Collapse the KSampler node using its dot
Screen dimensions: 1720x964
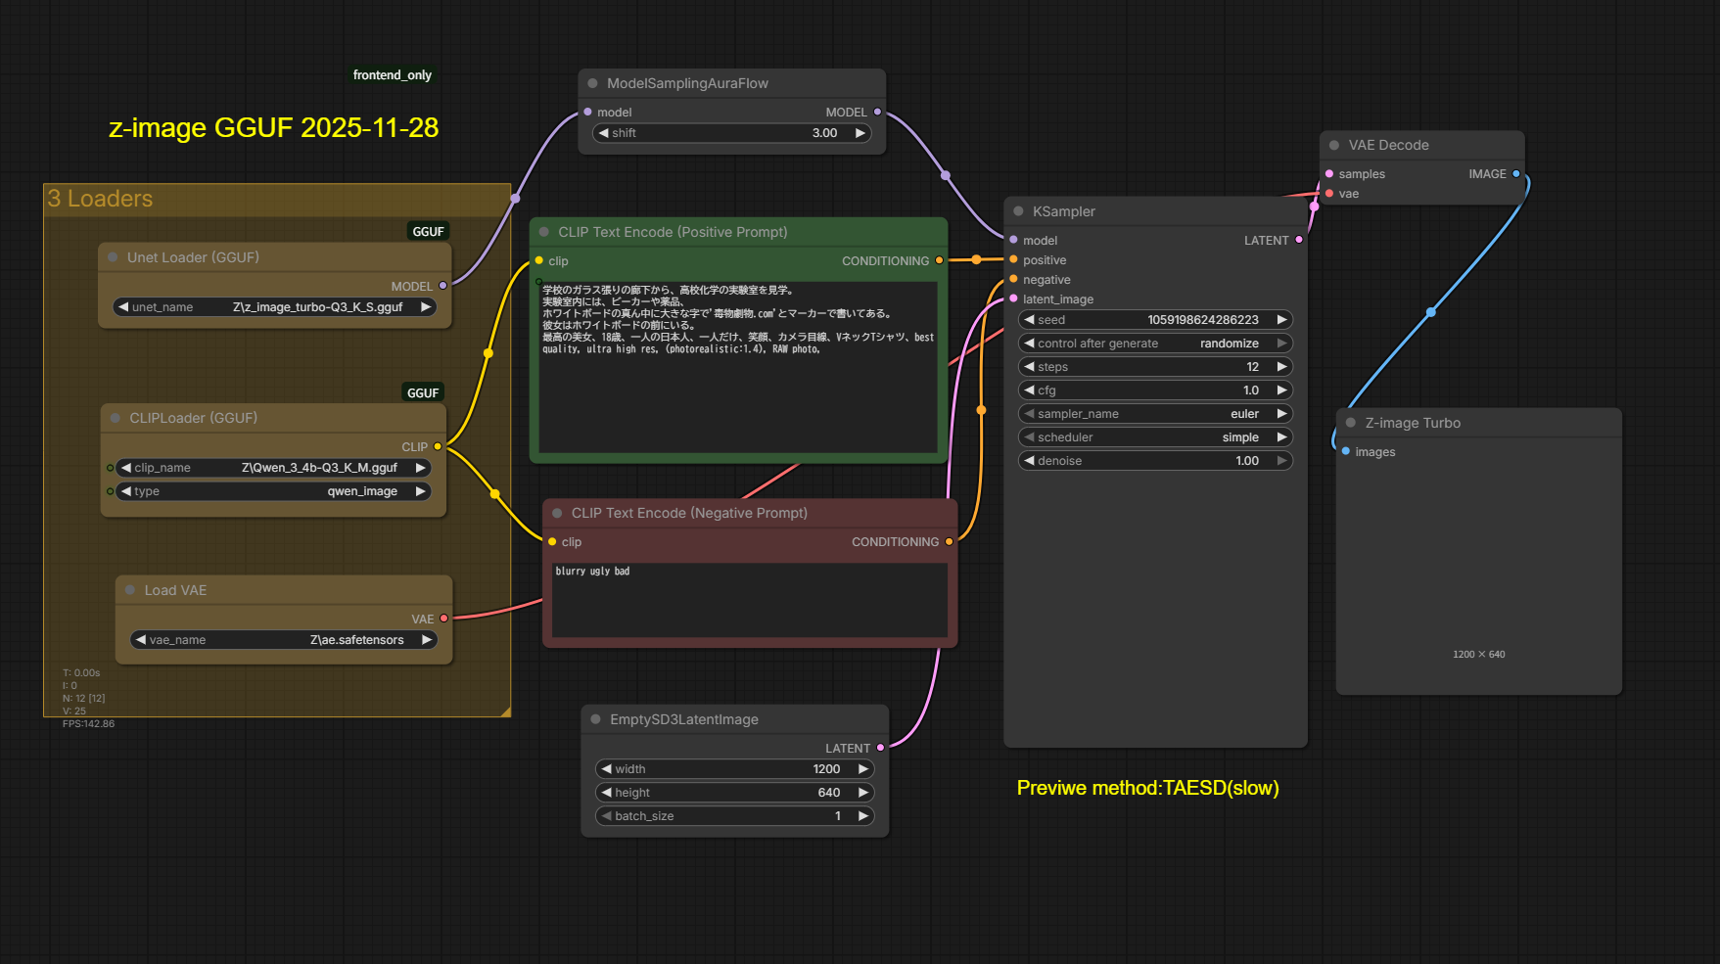point(1018,211)
